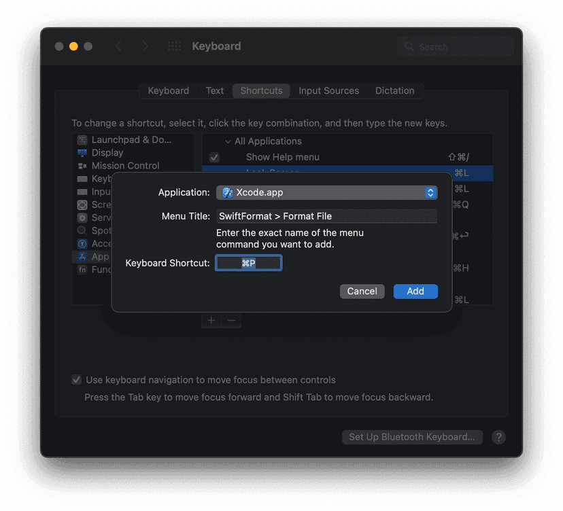Toggle Use keyboard navigation checkbox
This screenshot has width=563, height=511.
(77, 380)
